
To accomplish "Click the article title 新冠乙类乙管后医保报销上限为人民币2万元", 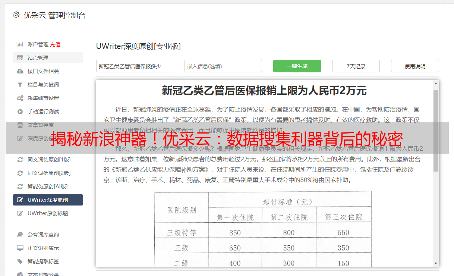I will (x=264, y=91).
